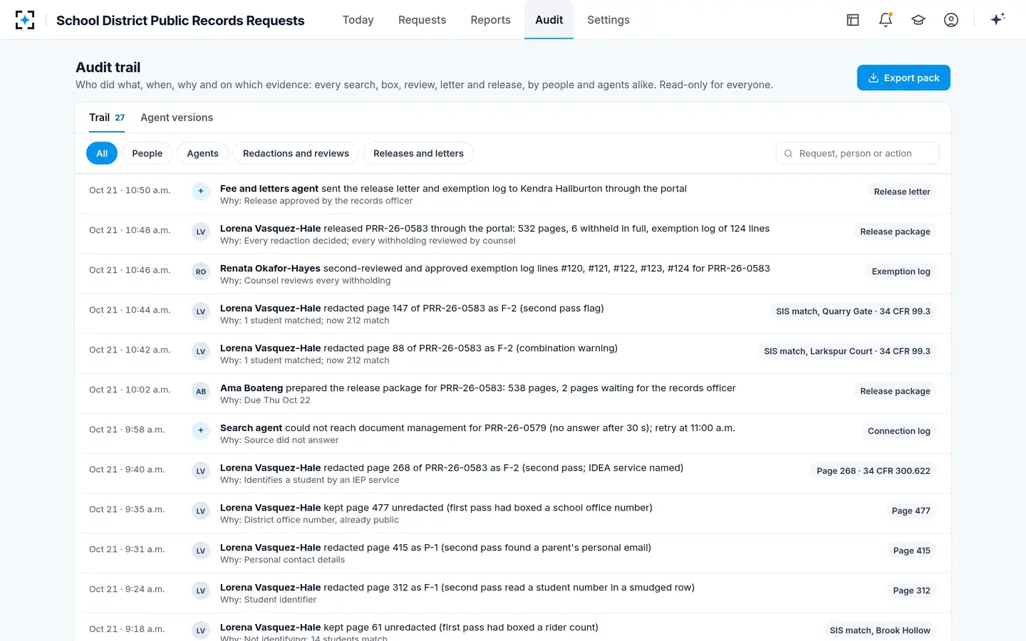Click the RO avatar for Renata Okafor-Hayes
The image size is (1026, 641).
[x=201, y=271]
